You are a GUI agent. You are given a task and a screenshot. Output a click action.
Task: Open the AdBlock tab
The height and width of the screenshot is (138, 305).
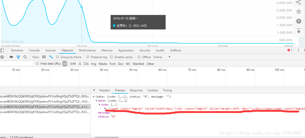tap(176, 50)
